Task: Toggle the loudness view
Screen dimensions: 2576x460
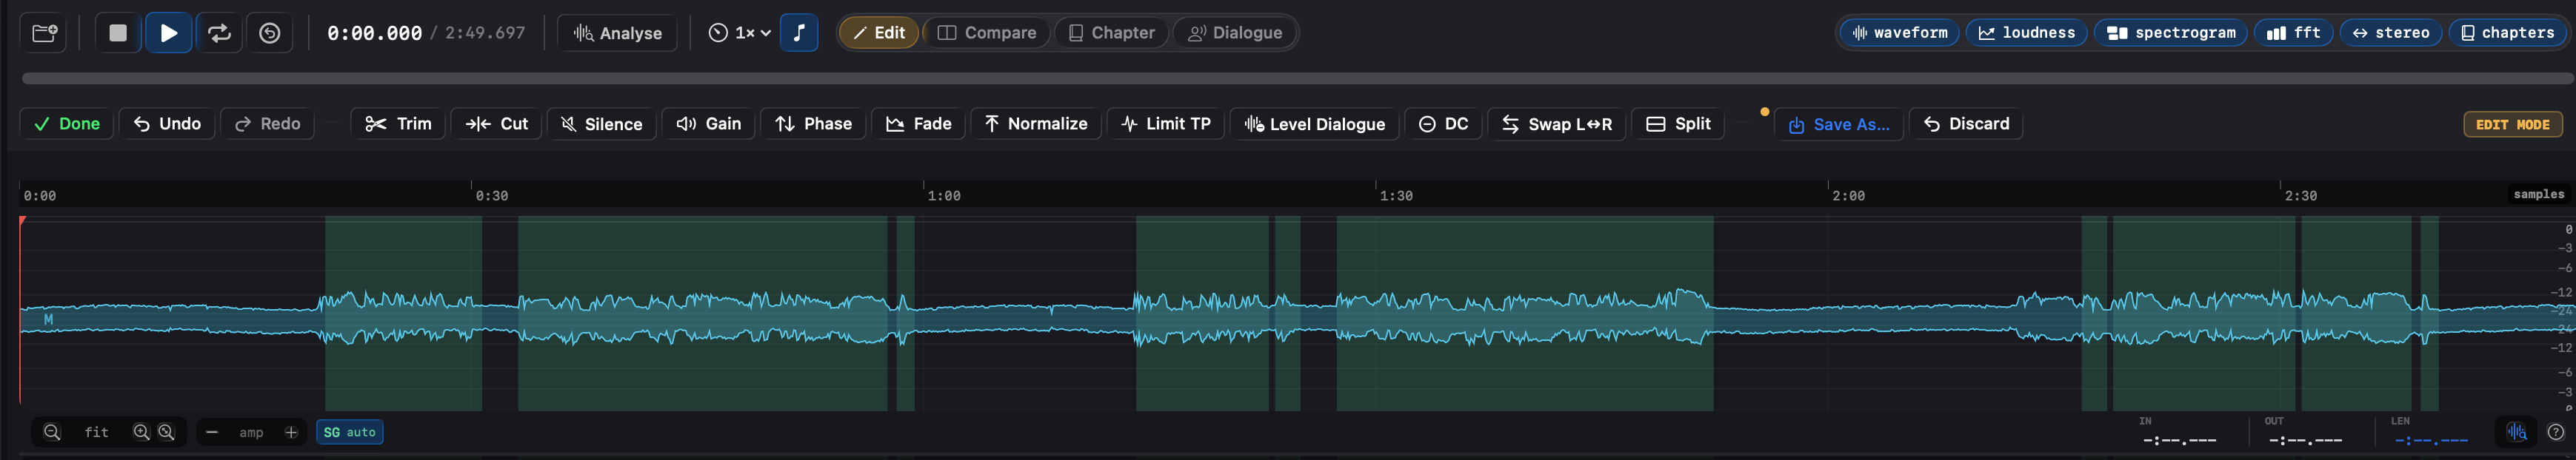Action: point(2027,33)
